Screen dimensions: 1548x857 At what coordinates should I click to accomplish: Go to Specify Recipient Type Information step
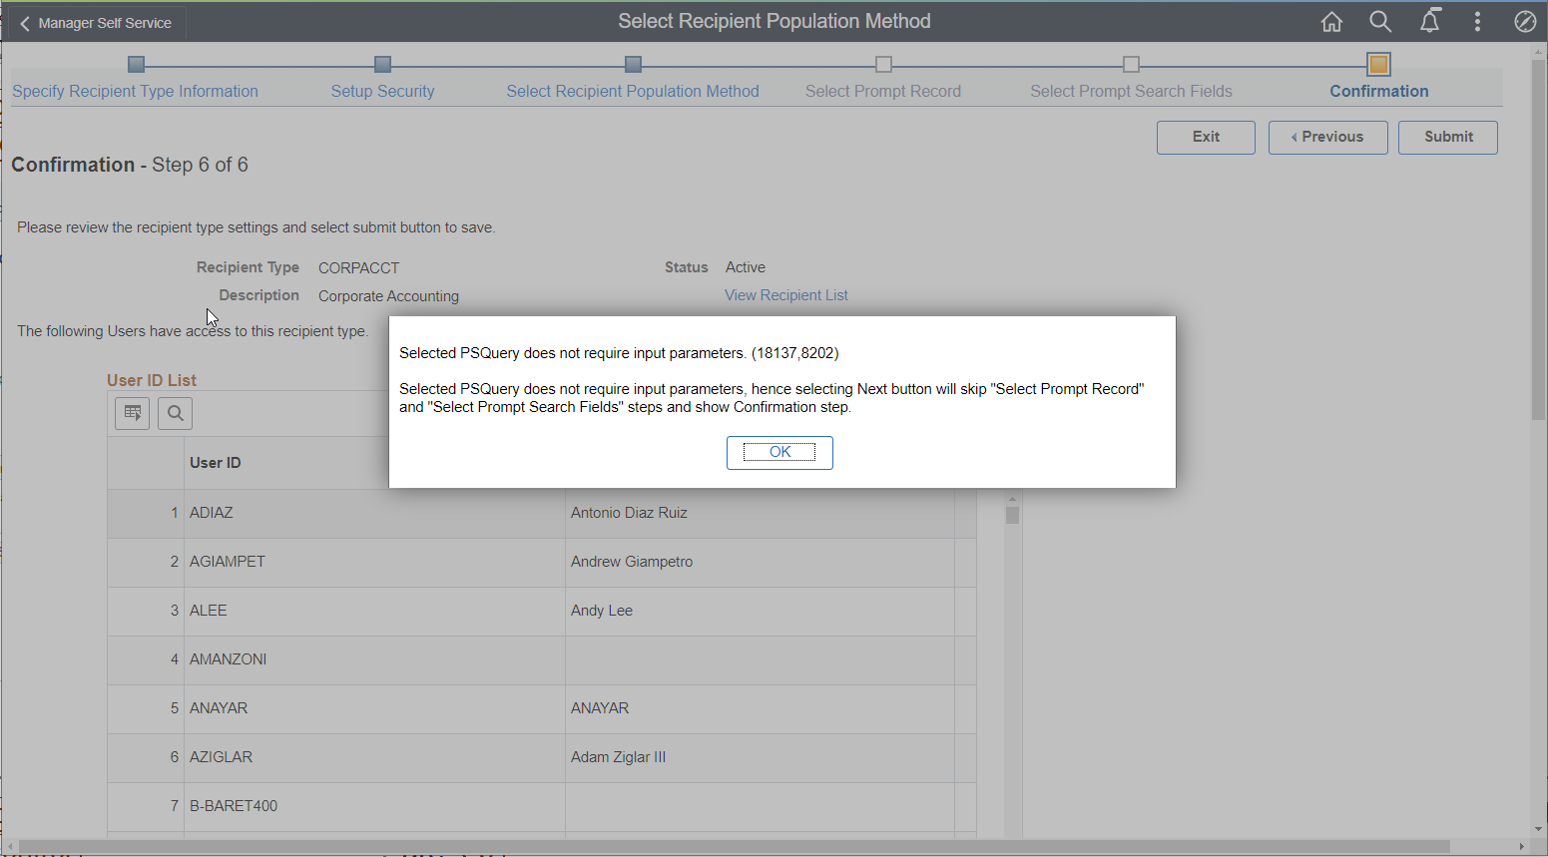click(135, 91)
